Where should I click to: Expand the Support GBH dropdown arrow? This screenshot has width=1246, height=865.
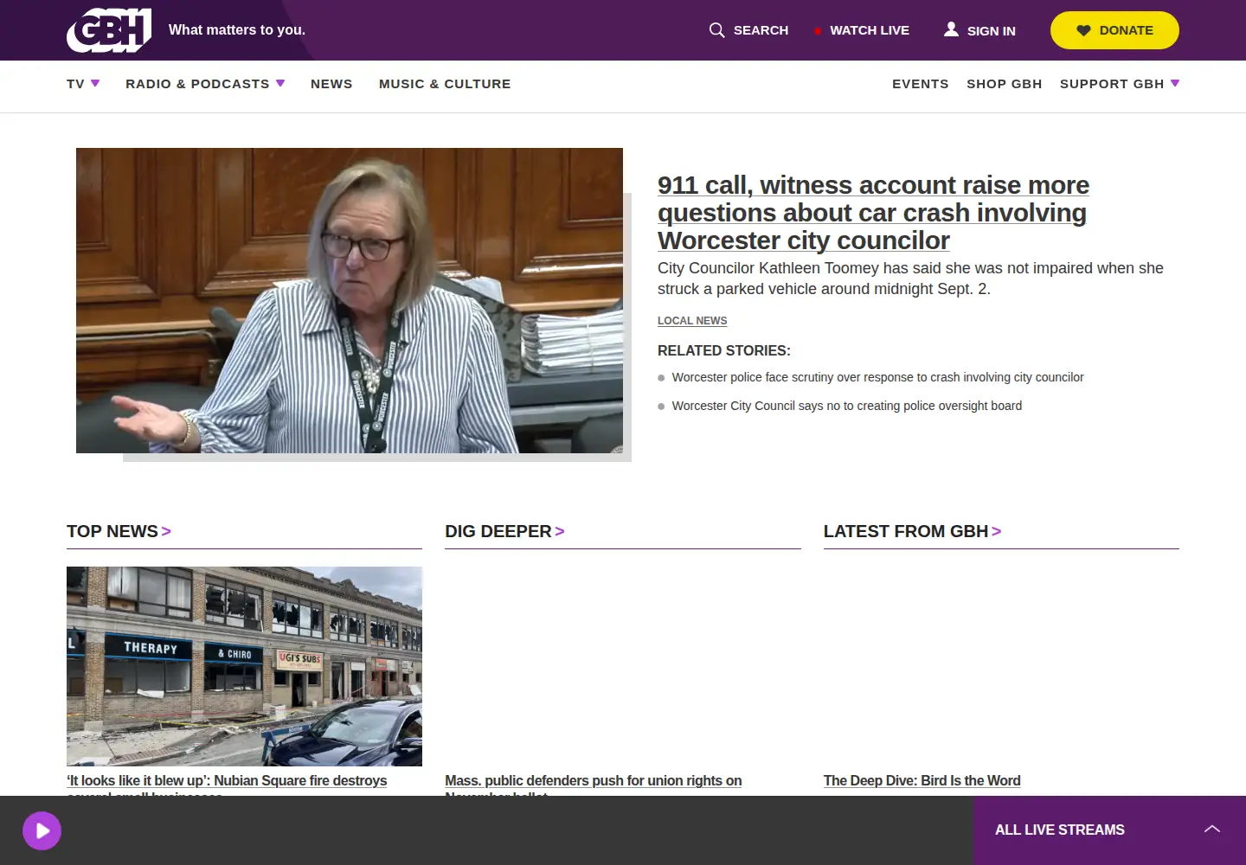(1175, 83)
